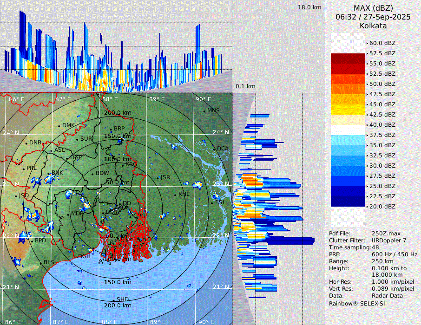421x325 pixels.
Task: Click the DMK station marker on map
Action: [59, 126]
